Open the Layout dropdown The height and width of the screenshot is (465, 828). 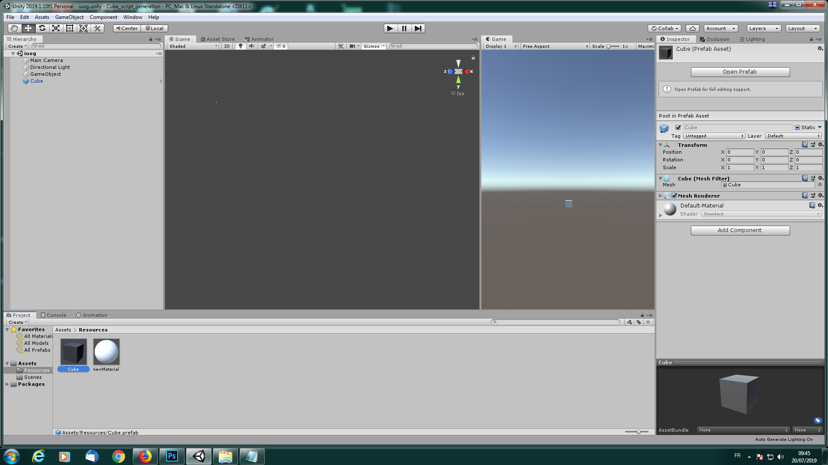pos(803,28)
